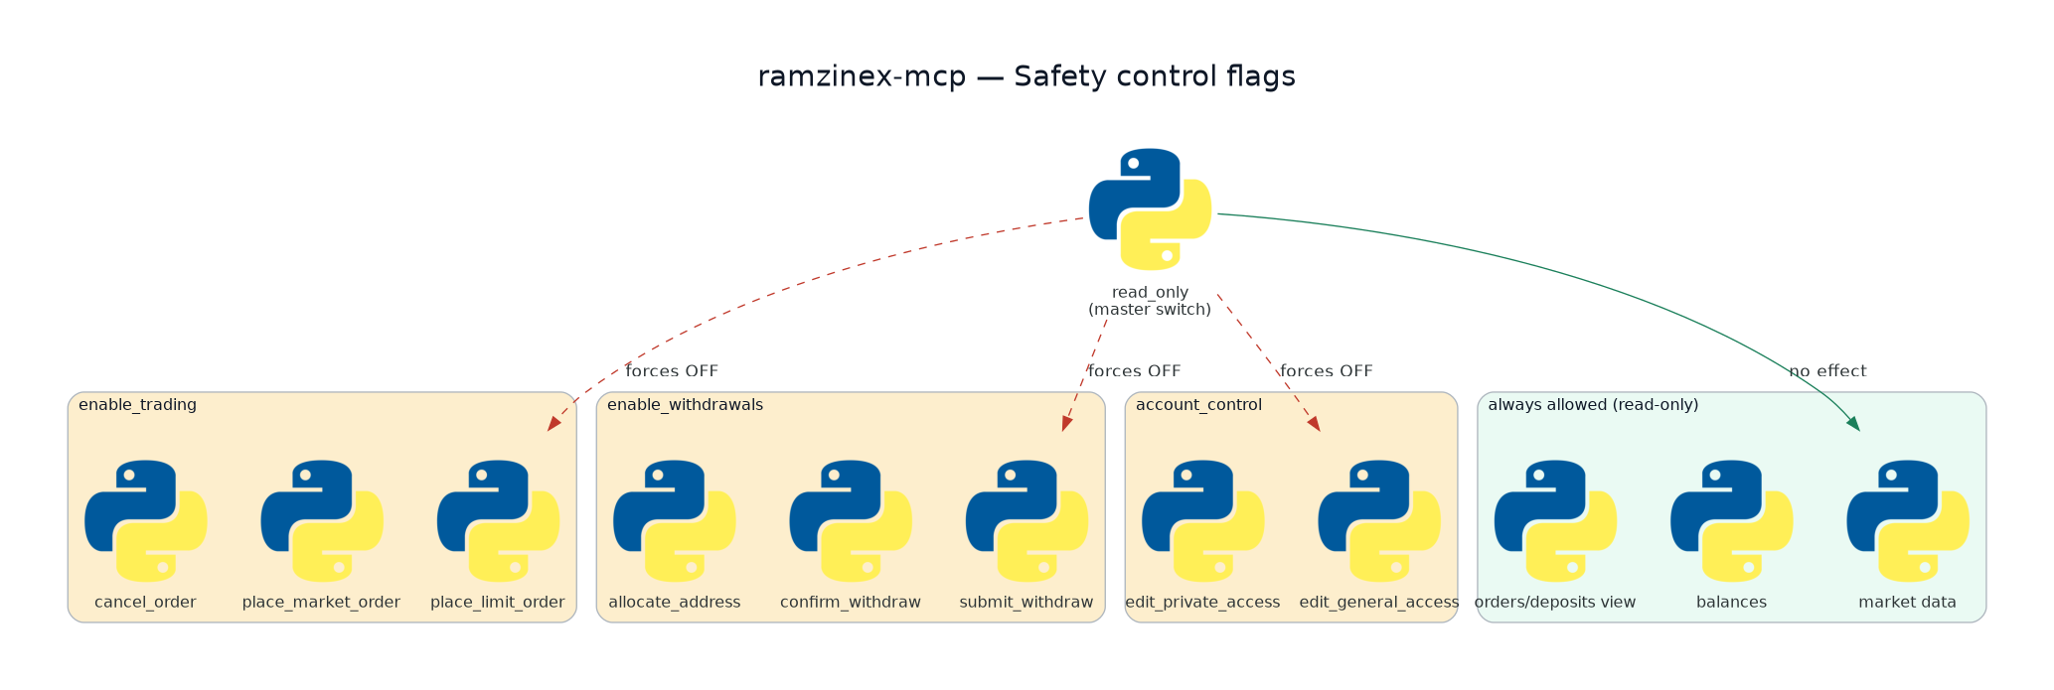Click the 'always allowed (read-only)' group label

pos(1593,405)
